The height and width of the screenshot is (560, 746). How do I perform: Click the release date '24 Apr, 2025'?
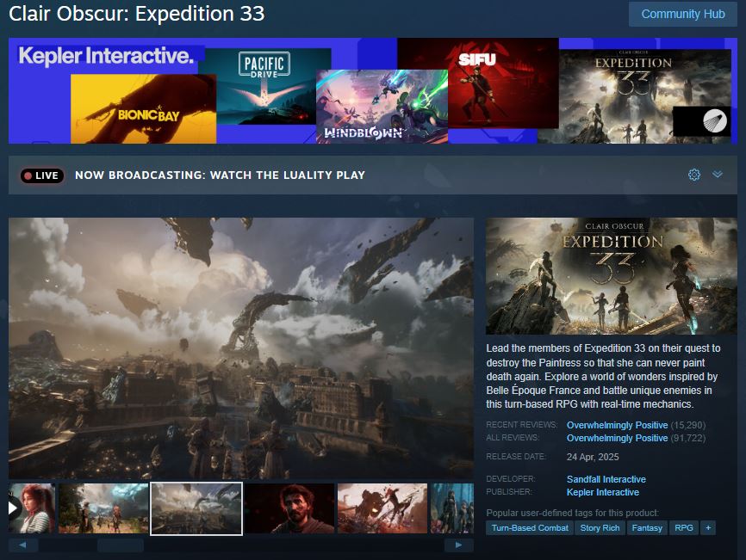[x=593, y=457]
